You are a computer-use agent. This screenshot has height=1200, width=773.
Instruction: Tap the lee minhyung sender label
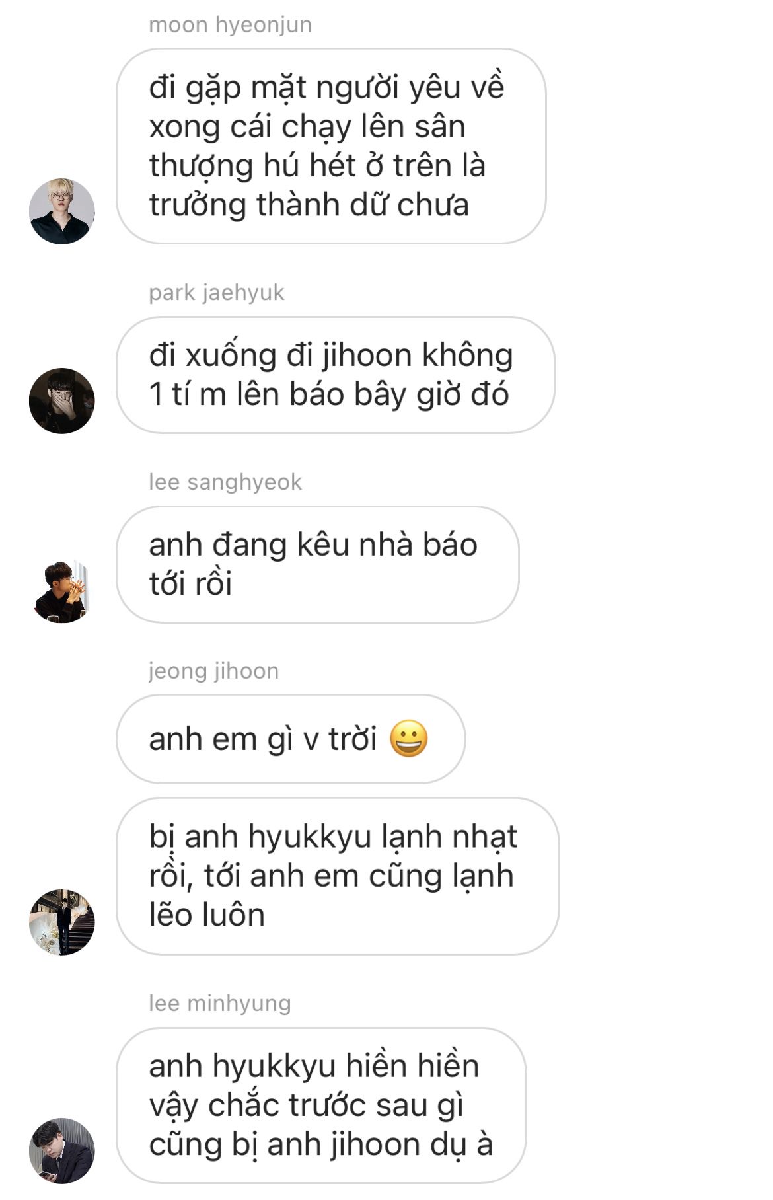pos(219,1004)
